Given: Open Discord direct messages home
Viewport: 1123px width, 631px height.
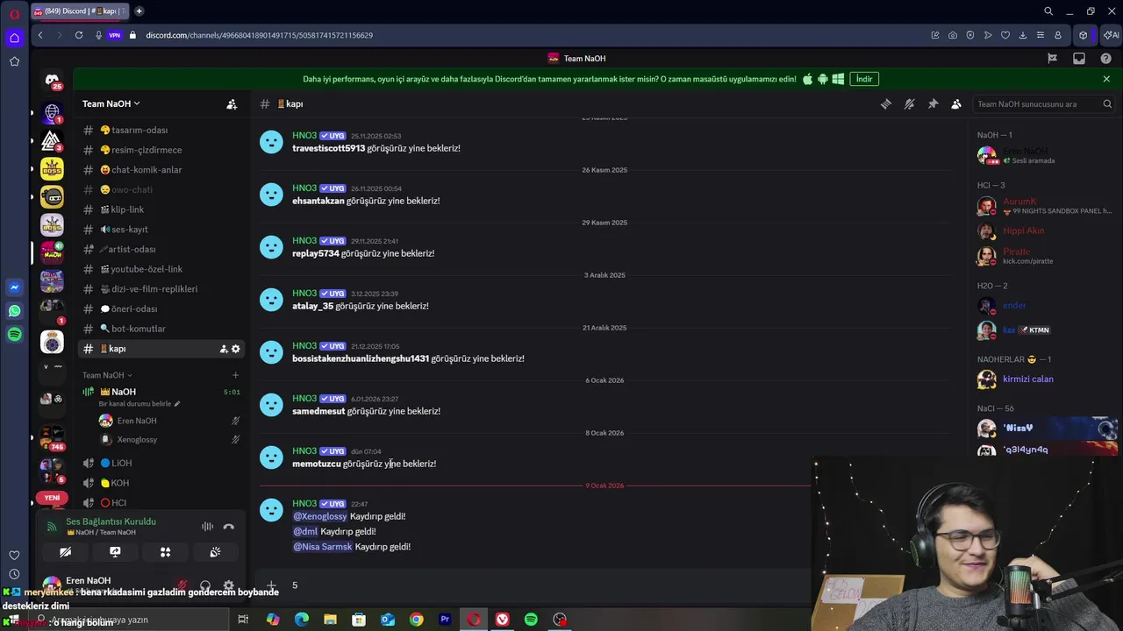Looking at the screenshot, I should click(x=52, y=80).
